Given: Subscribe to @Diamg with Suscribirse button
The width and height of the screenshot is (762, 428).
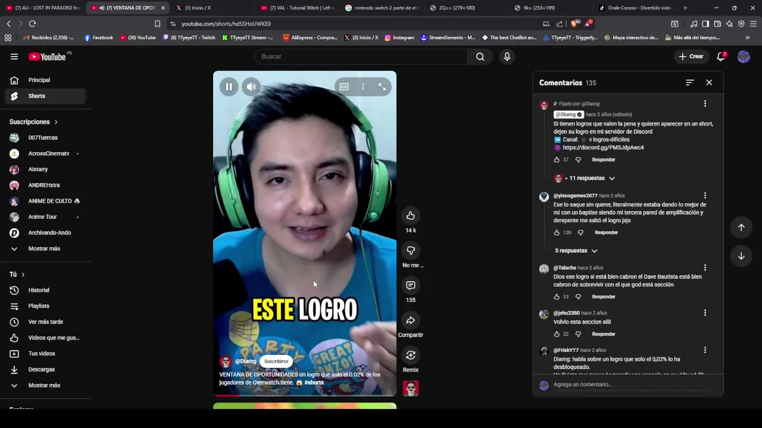Looking at the screenshot, I should point(276,361).
